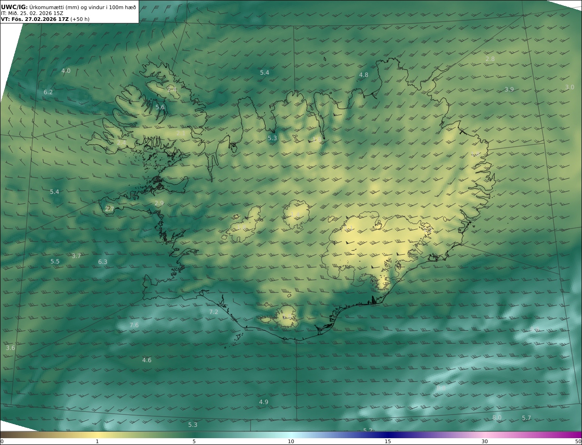
Task: Select the 5.6 value over the Westfjords
Action: 160,107
